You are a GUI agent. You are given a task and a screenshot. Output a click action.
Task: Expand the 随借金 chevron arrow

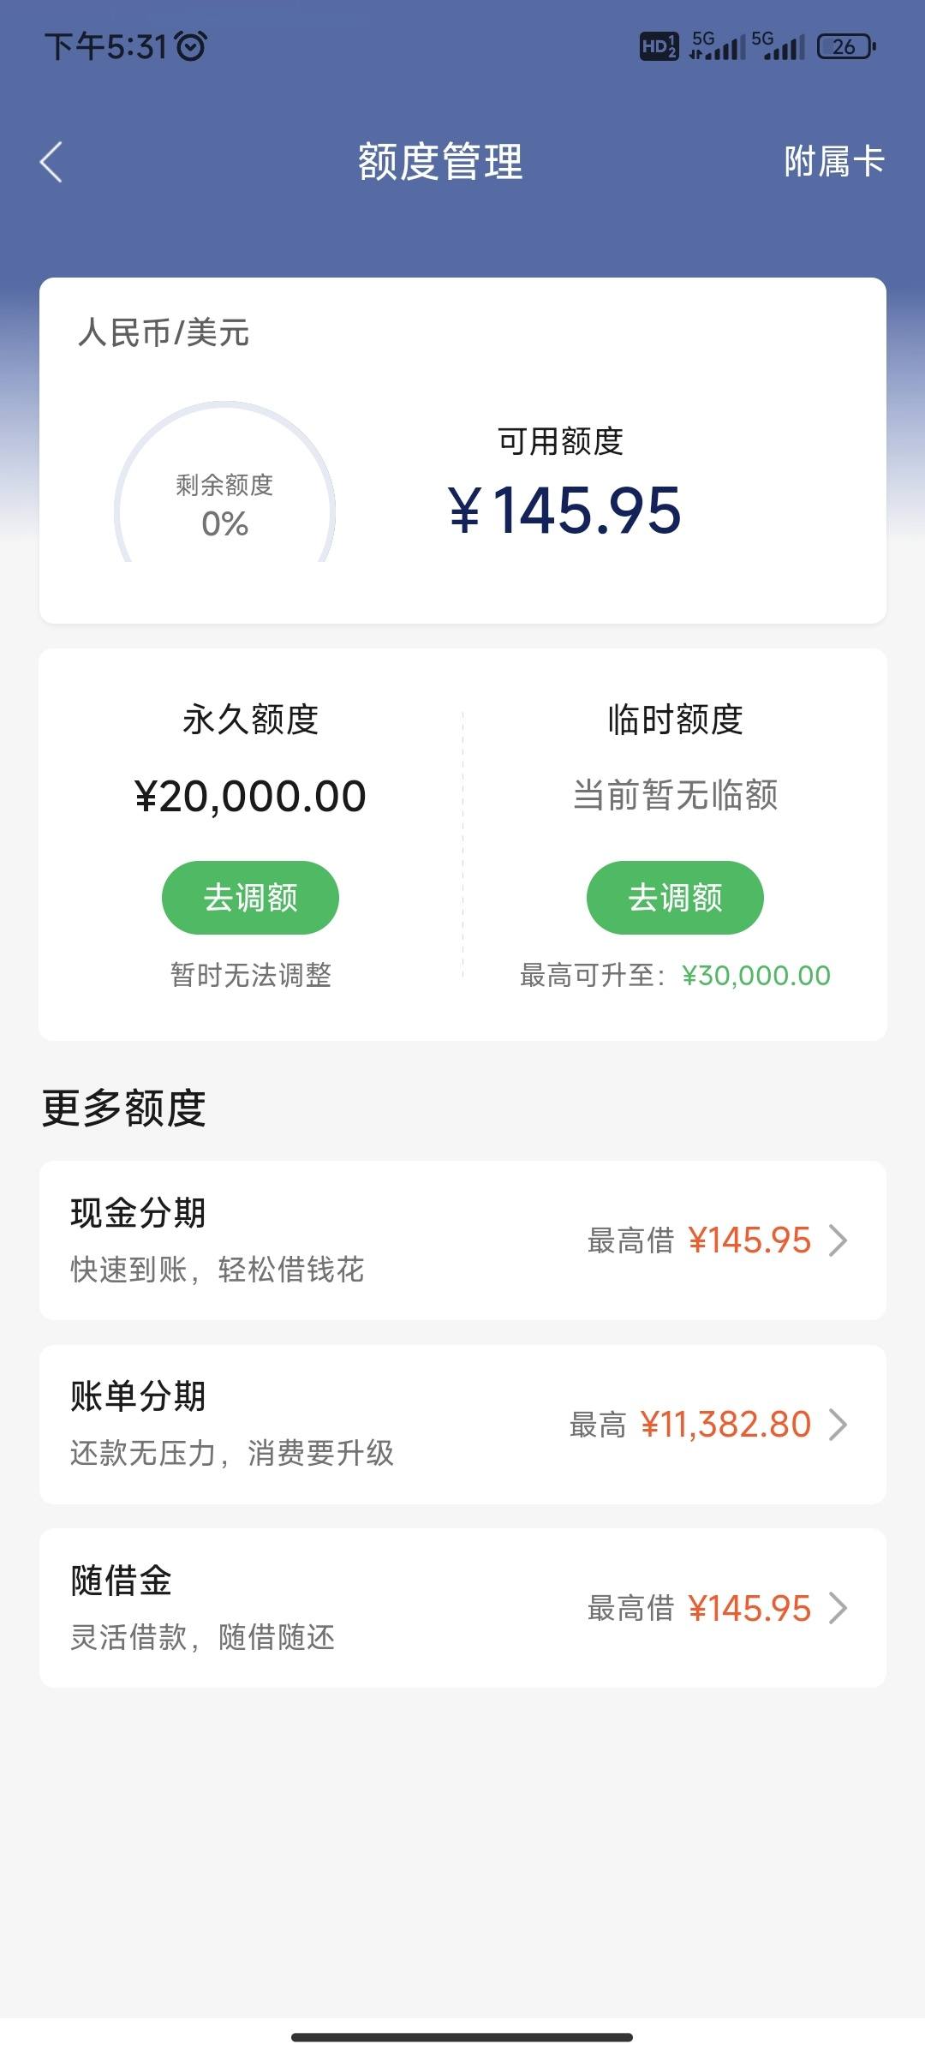click(838, 1608)
